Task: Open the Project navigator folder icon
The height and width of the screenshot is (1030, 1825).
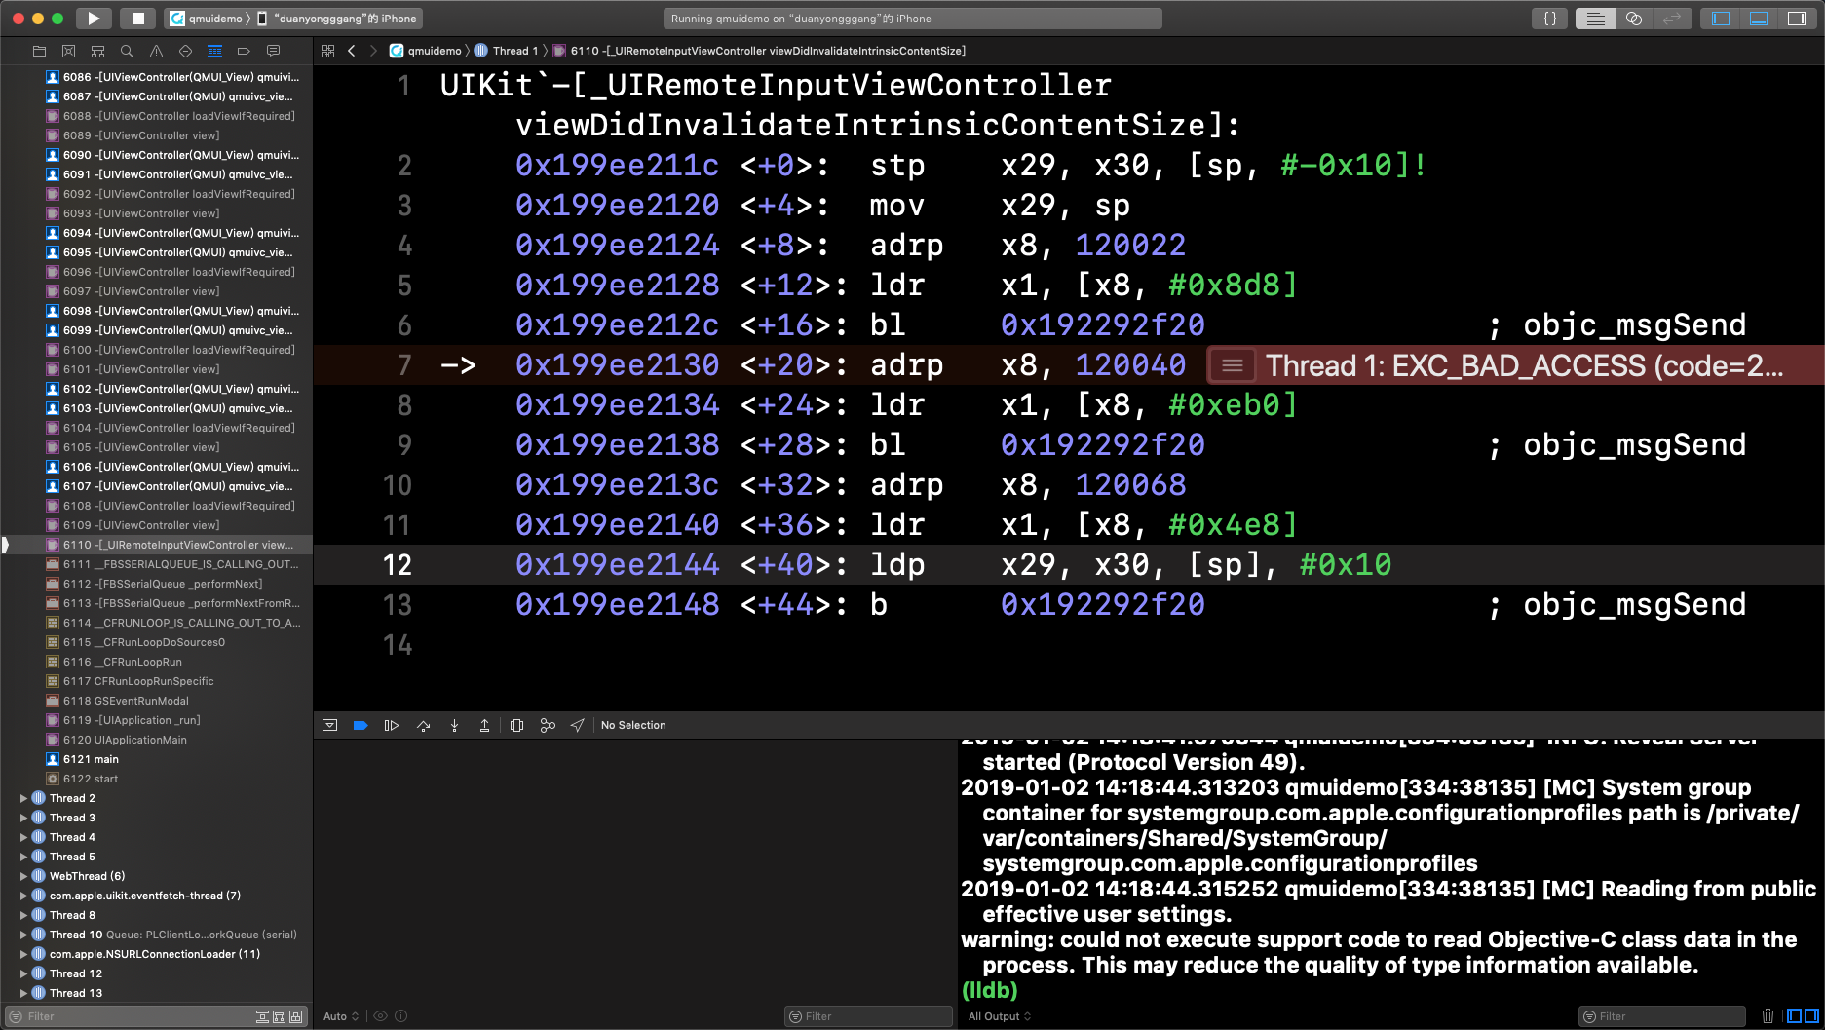Action: coord(39,51)
